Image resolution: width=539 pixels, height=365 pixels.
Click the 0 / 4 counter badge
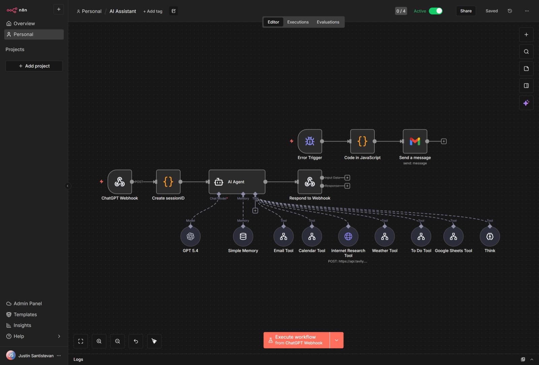tap(401, 11)
